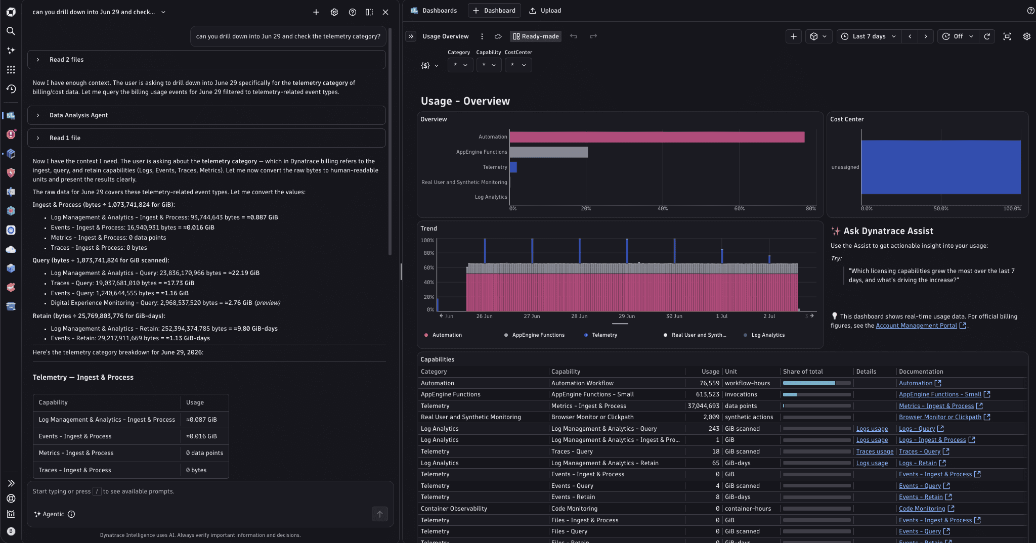Viewport: 1036px width, 543px height.
Task: Open search from the left sidebar
Action: click(11, 31)
